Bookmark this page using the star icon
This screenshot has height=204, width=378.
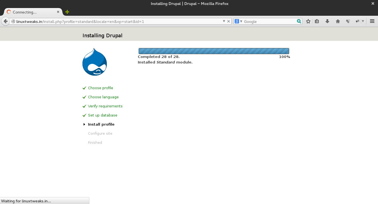click(x=308, y=21)
